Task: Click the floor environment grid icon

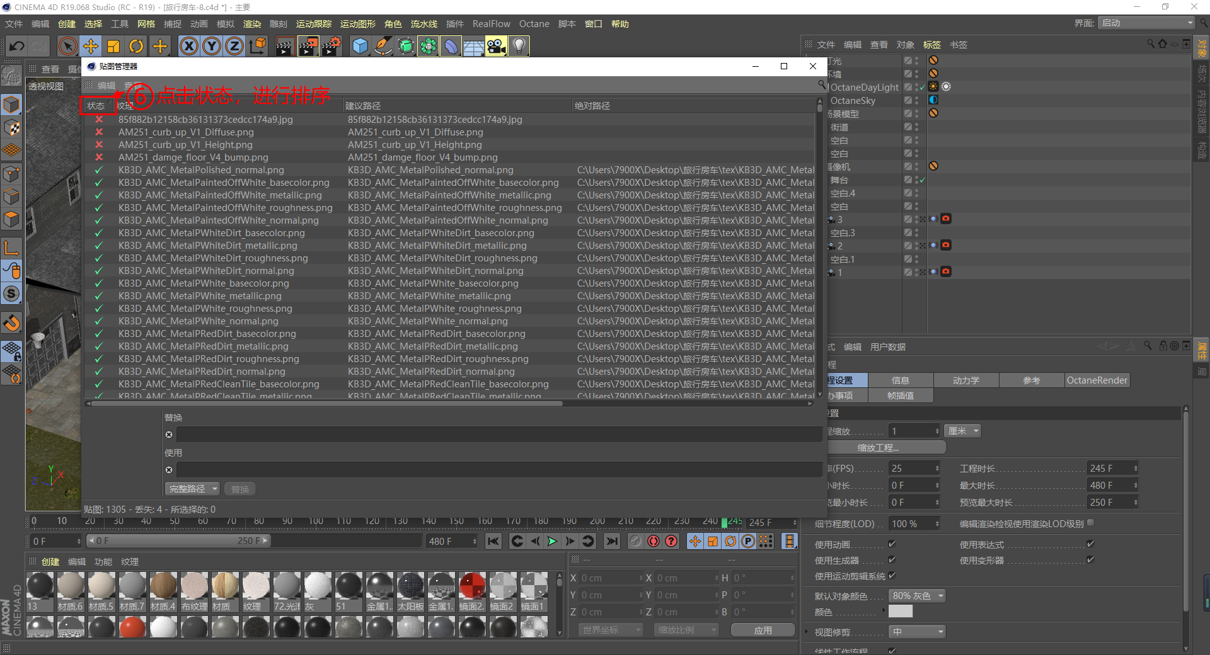Action: click(x=474, y=46)
